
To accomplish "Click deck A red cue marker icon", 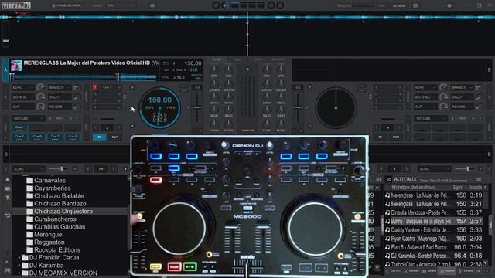I will pyautogui.click(x=95, y=87).
